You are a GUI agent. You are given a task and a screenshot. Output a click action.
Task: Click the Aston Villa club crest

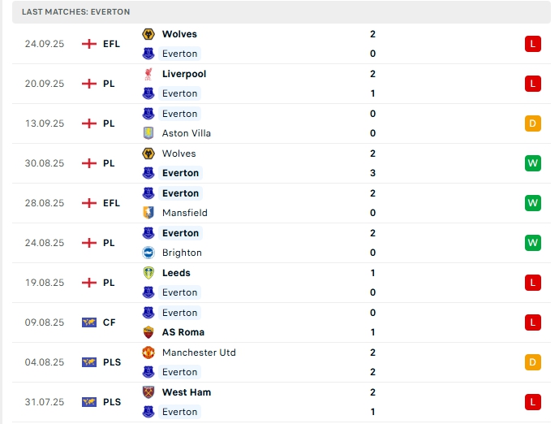[x=148, y=133]
